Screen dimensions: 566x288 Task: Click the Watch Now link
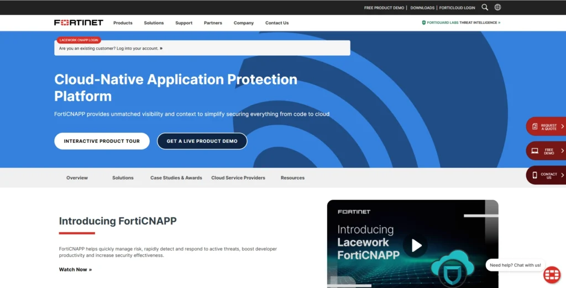tap(75, 269)
